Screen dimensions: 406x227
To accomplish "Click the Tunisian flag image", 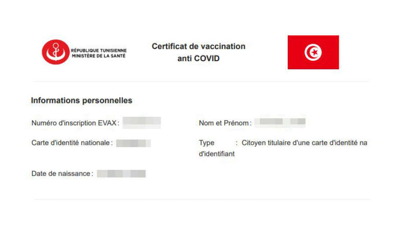I will (313, 52).
